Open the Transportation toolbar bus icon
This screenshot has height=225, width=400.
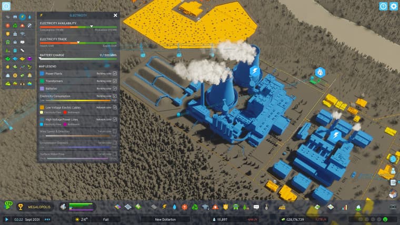236,207
